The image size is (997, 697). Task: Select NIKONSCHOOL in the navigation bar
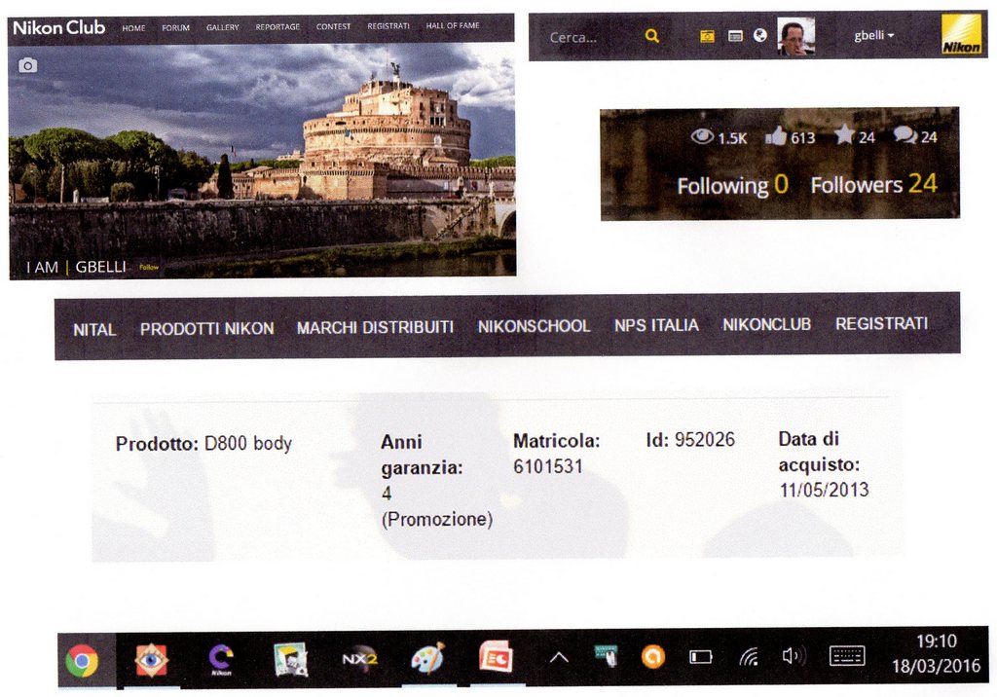coord(534,326)
